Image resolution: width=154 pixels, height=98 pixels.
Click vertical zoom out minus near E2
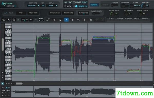[x=3, y=80]
